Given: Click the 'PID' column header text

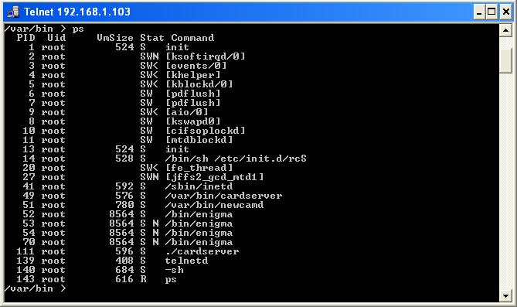Looking at the screenshot, I should point(26,38).
